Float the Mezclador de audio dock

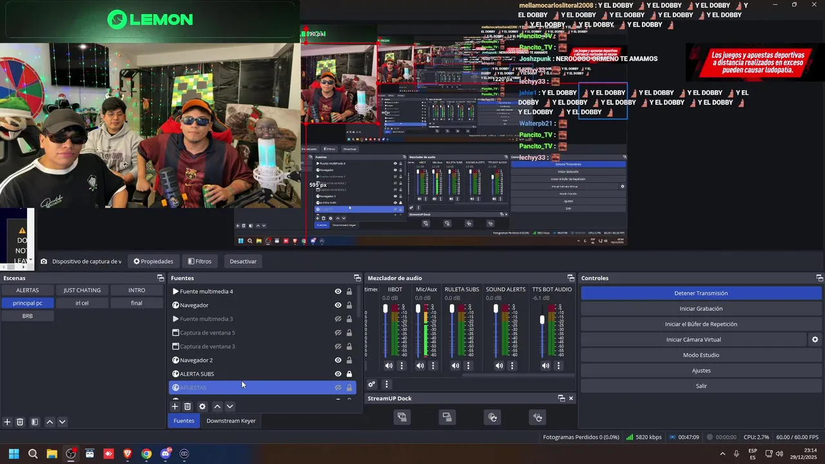click(570, 278)
